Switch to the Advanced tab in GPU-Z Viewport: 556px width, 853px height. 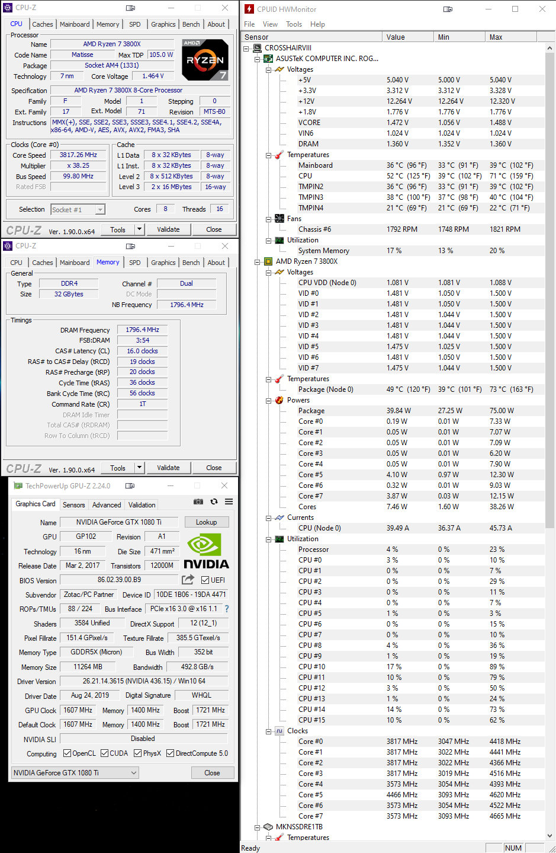click(107, 505)
